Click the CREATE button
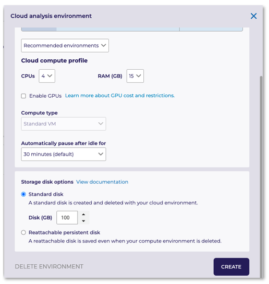This screenshot has height=284, width=269. [x=231, y=267]
